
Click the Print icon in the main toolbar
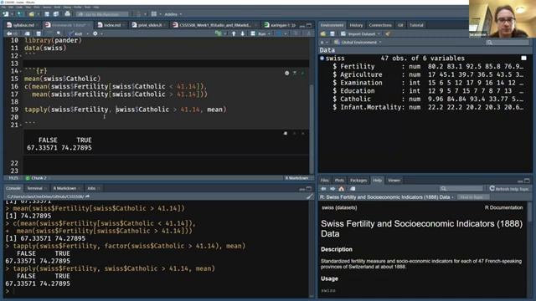point(67,14)
